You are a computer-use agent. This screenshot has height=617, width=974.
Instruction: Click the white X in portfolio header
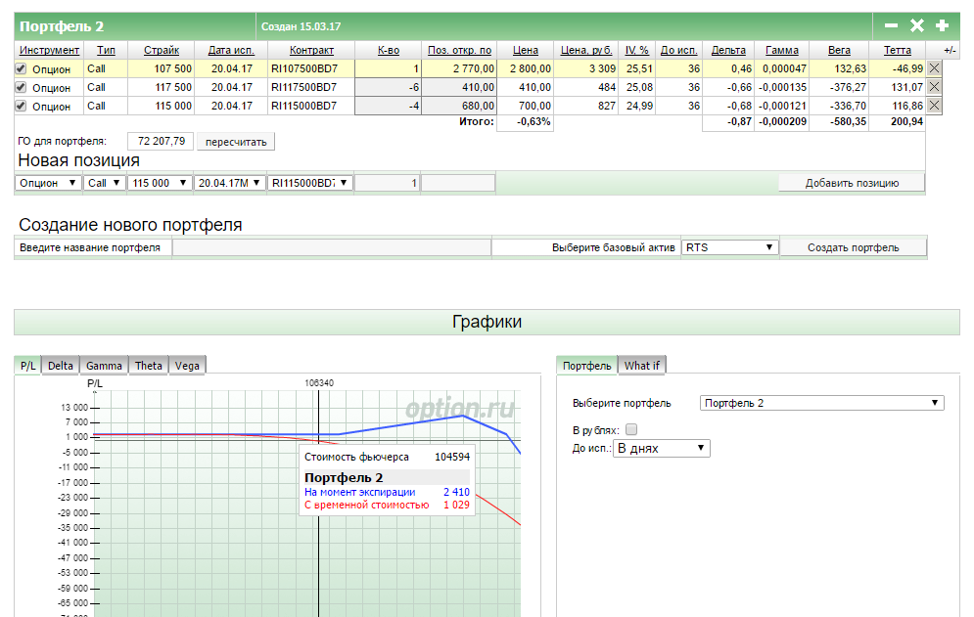point(917,26)
